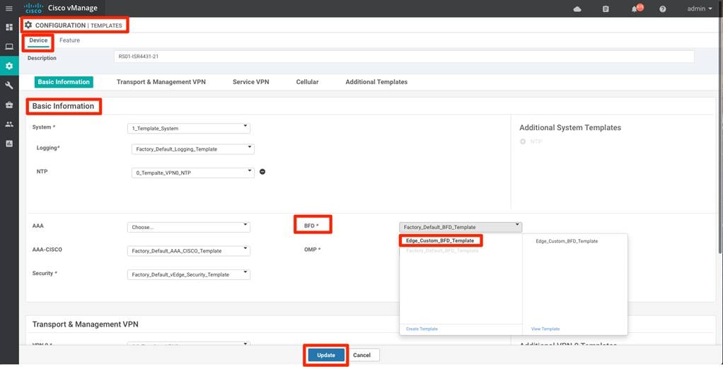Open Analytics chart sidebar icon
Viewport: 723px width, 367px height.
(x=9, y=144)
